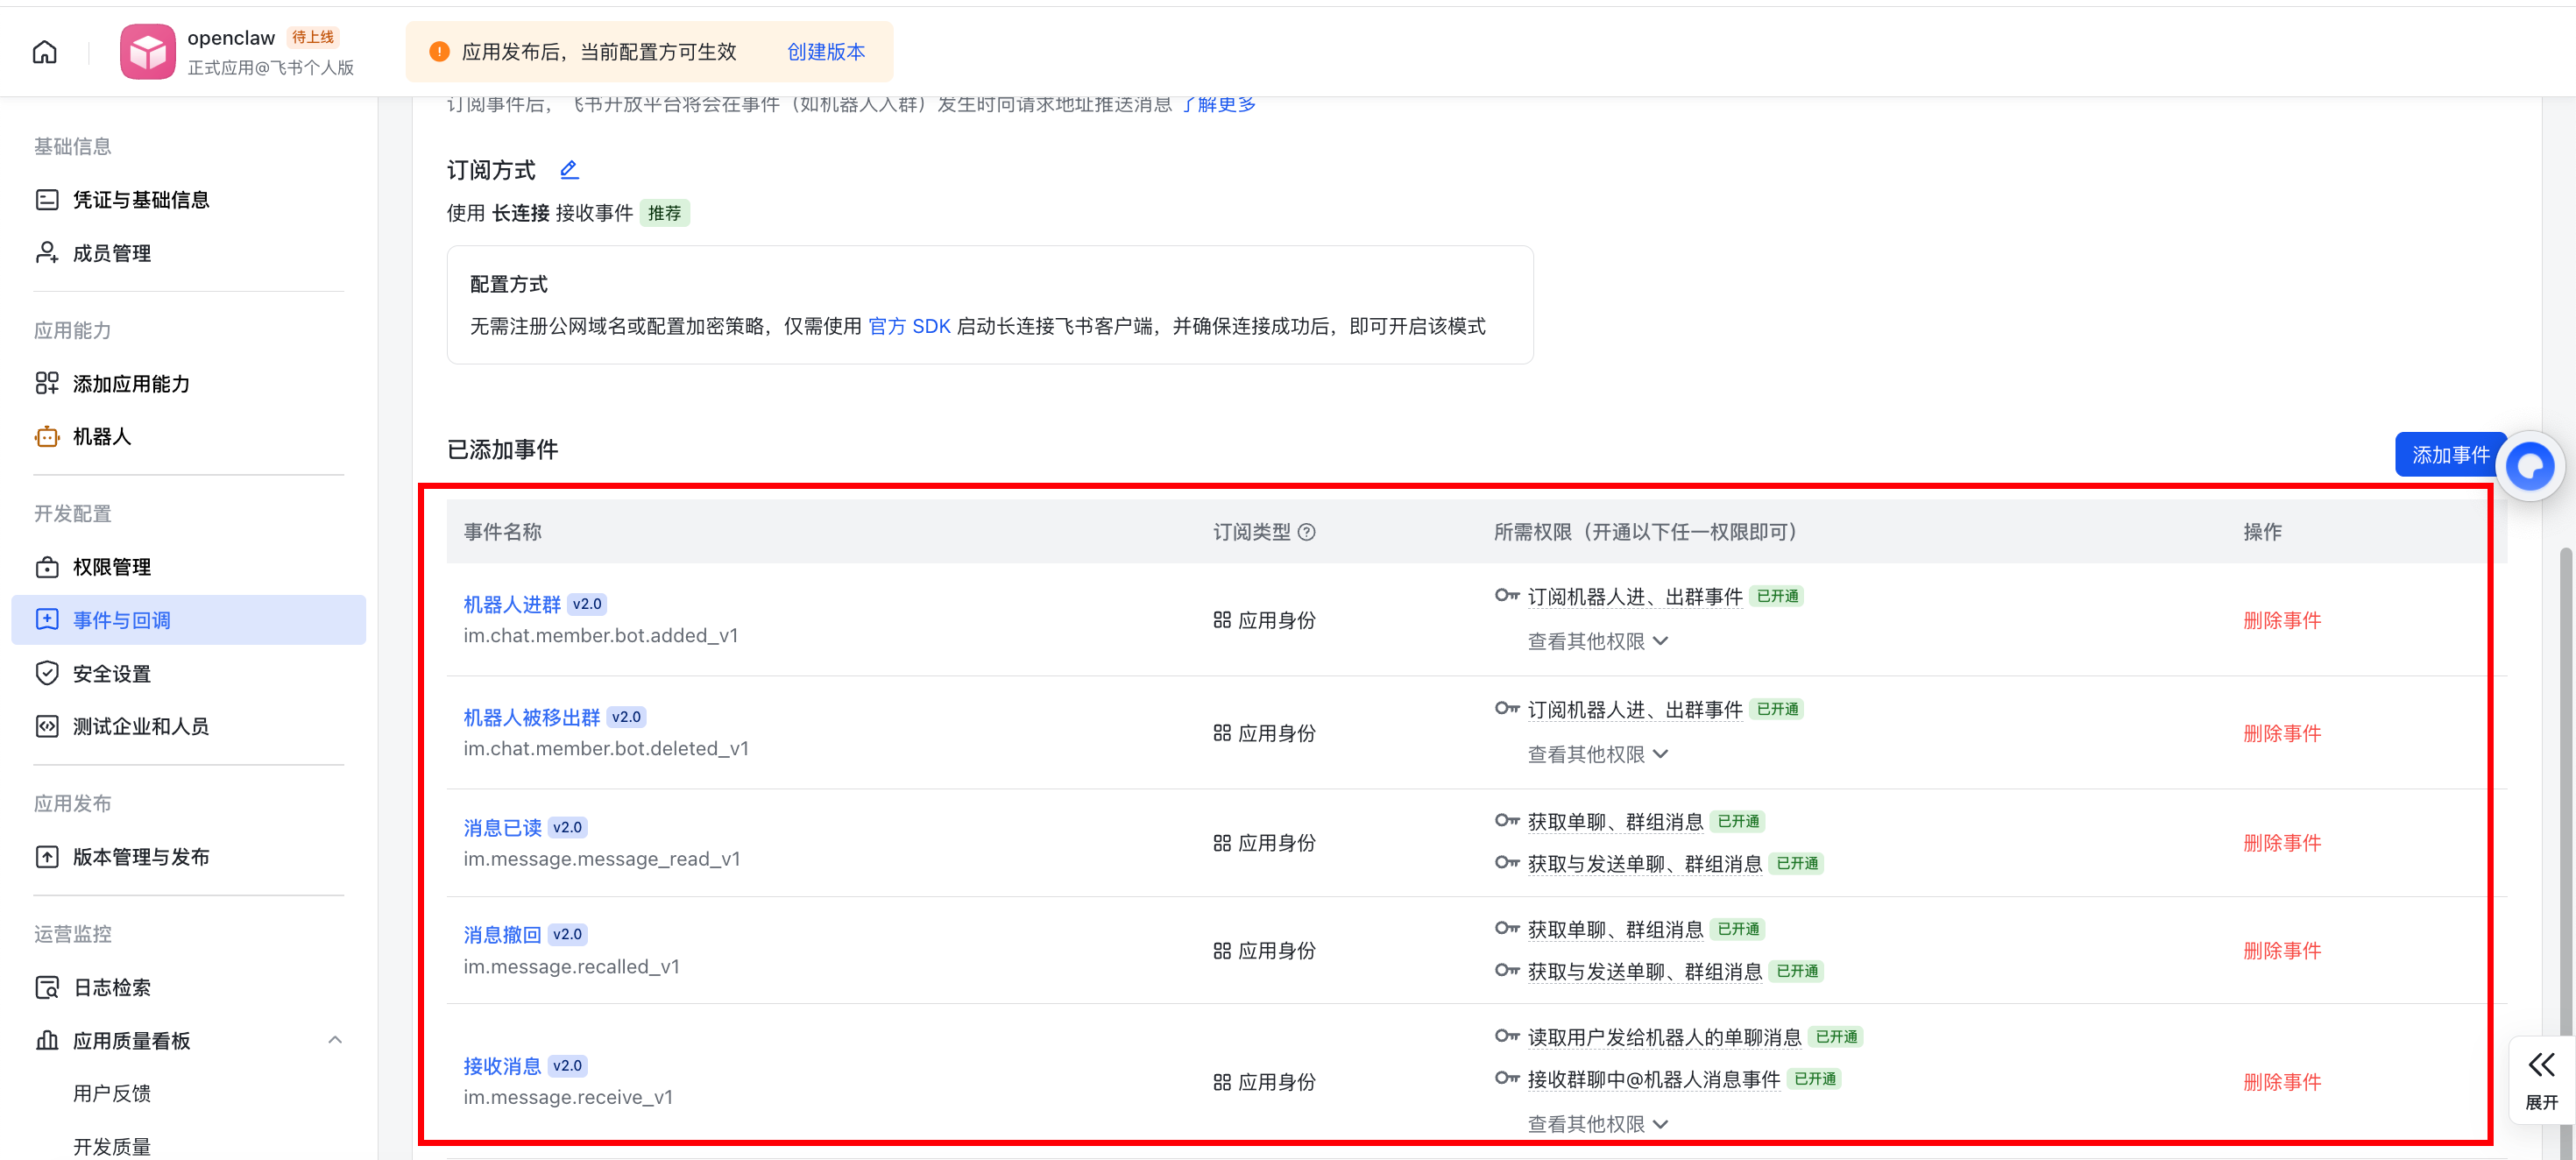Click 读取用户发给机器人的单聊消息 permission
Viewport: 2576px width, 1160px height.
click(x=1664, y=1037)
